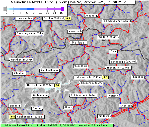
Task: Select the Krieglach label
Action: pos(126,106)
